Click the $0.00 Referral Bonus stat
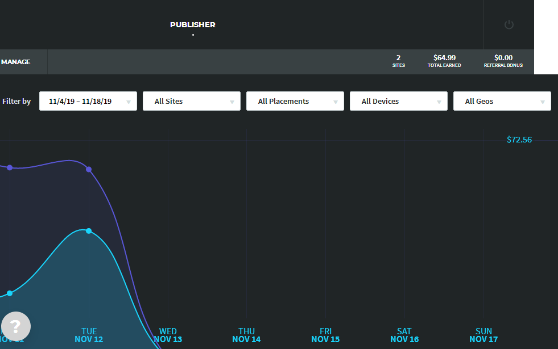This screenshot has width=558, height=349. (x=503, y=61)
